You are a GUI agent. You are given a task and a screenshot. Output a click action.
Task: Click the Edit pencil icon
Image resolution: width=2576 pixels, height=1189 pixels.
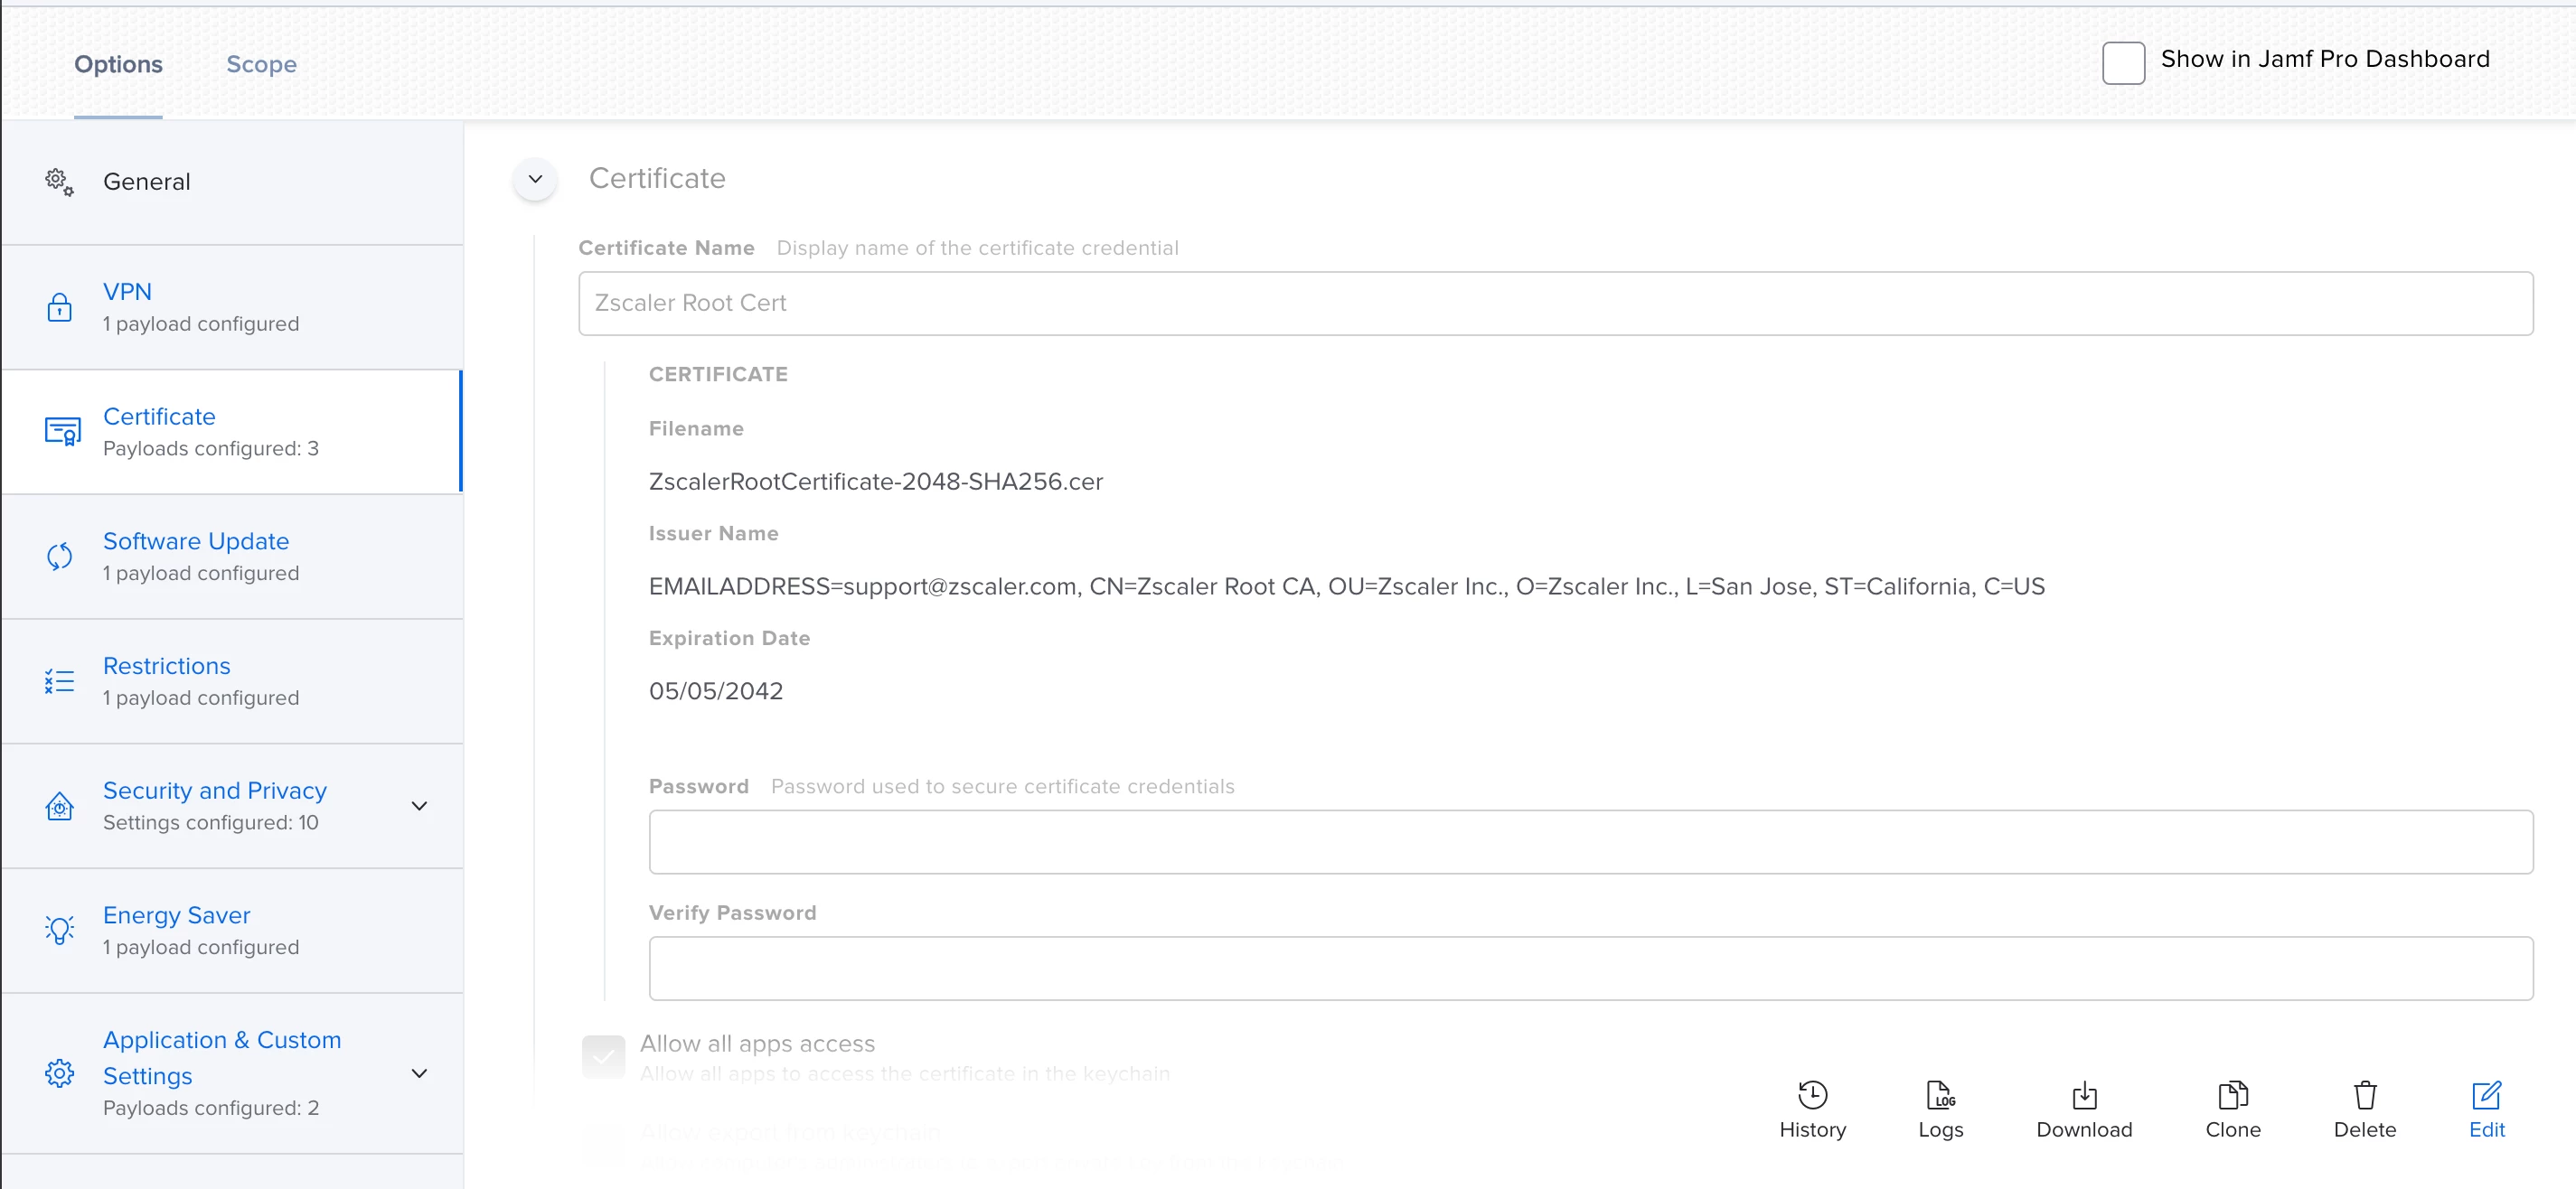click(2486, 1095)
